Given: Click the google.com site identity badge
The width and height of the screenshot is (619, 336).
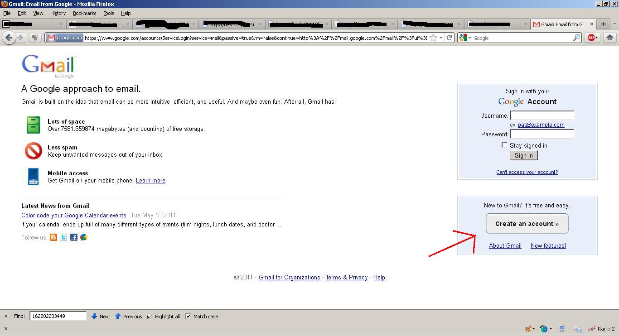Looking at the screenshot, I should pos(65,38).
